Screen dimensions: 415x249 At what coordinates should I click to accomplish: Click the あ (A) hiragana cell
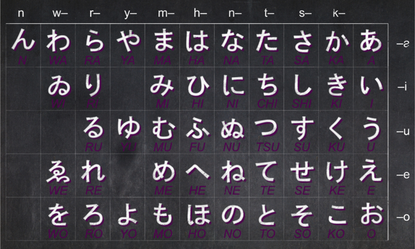[x=371, y=45]
